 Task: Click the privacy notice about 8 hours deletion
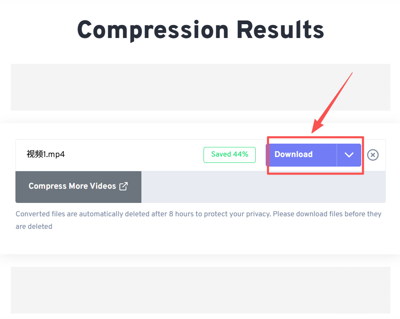tap(199, 220)
